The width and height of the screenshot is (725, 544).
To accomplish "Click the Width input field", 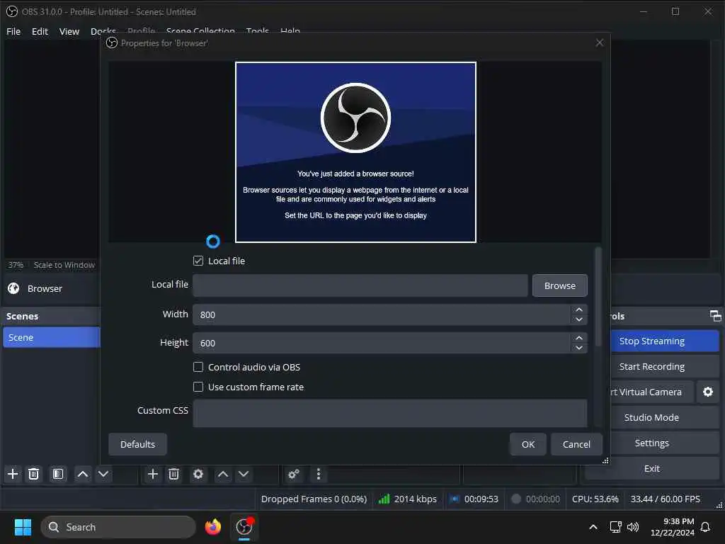I will pos(382,315).
